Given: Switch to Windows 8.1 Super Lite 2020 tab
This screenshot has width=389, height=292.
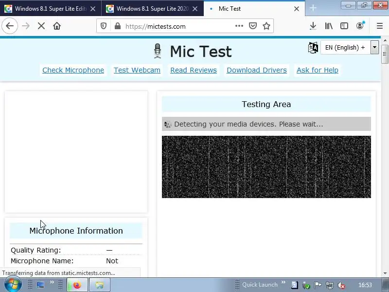Looking at the screenshot, I should [152, 9].
